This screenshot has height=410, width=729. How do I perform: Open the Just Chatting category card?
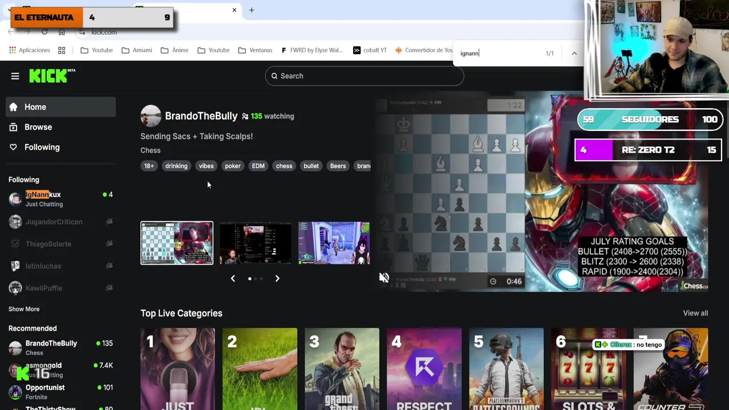[x=177, y=369]
